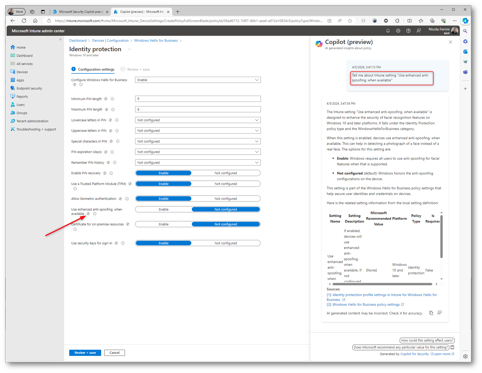The image size is (482, 373).
Task: Collapse the left navigation pane
Action: [61, 39]
